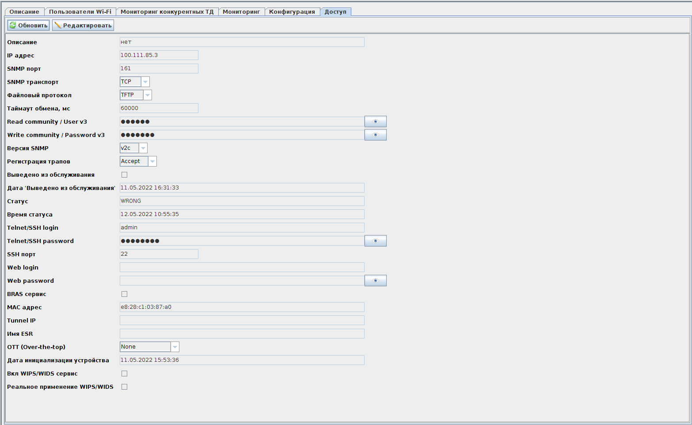Click the green refresh icon on Обновить

13,26
